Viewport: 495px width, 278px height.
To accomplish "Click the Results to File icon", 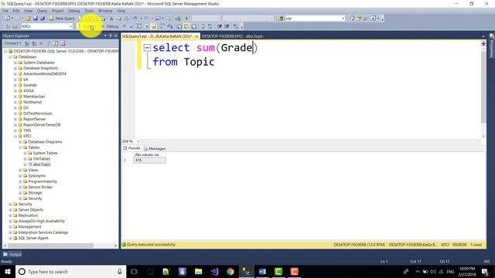I will (x=194, y=26).
